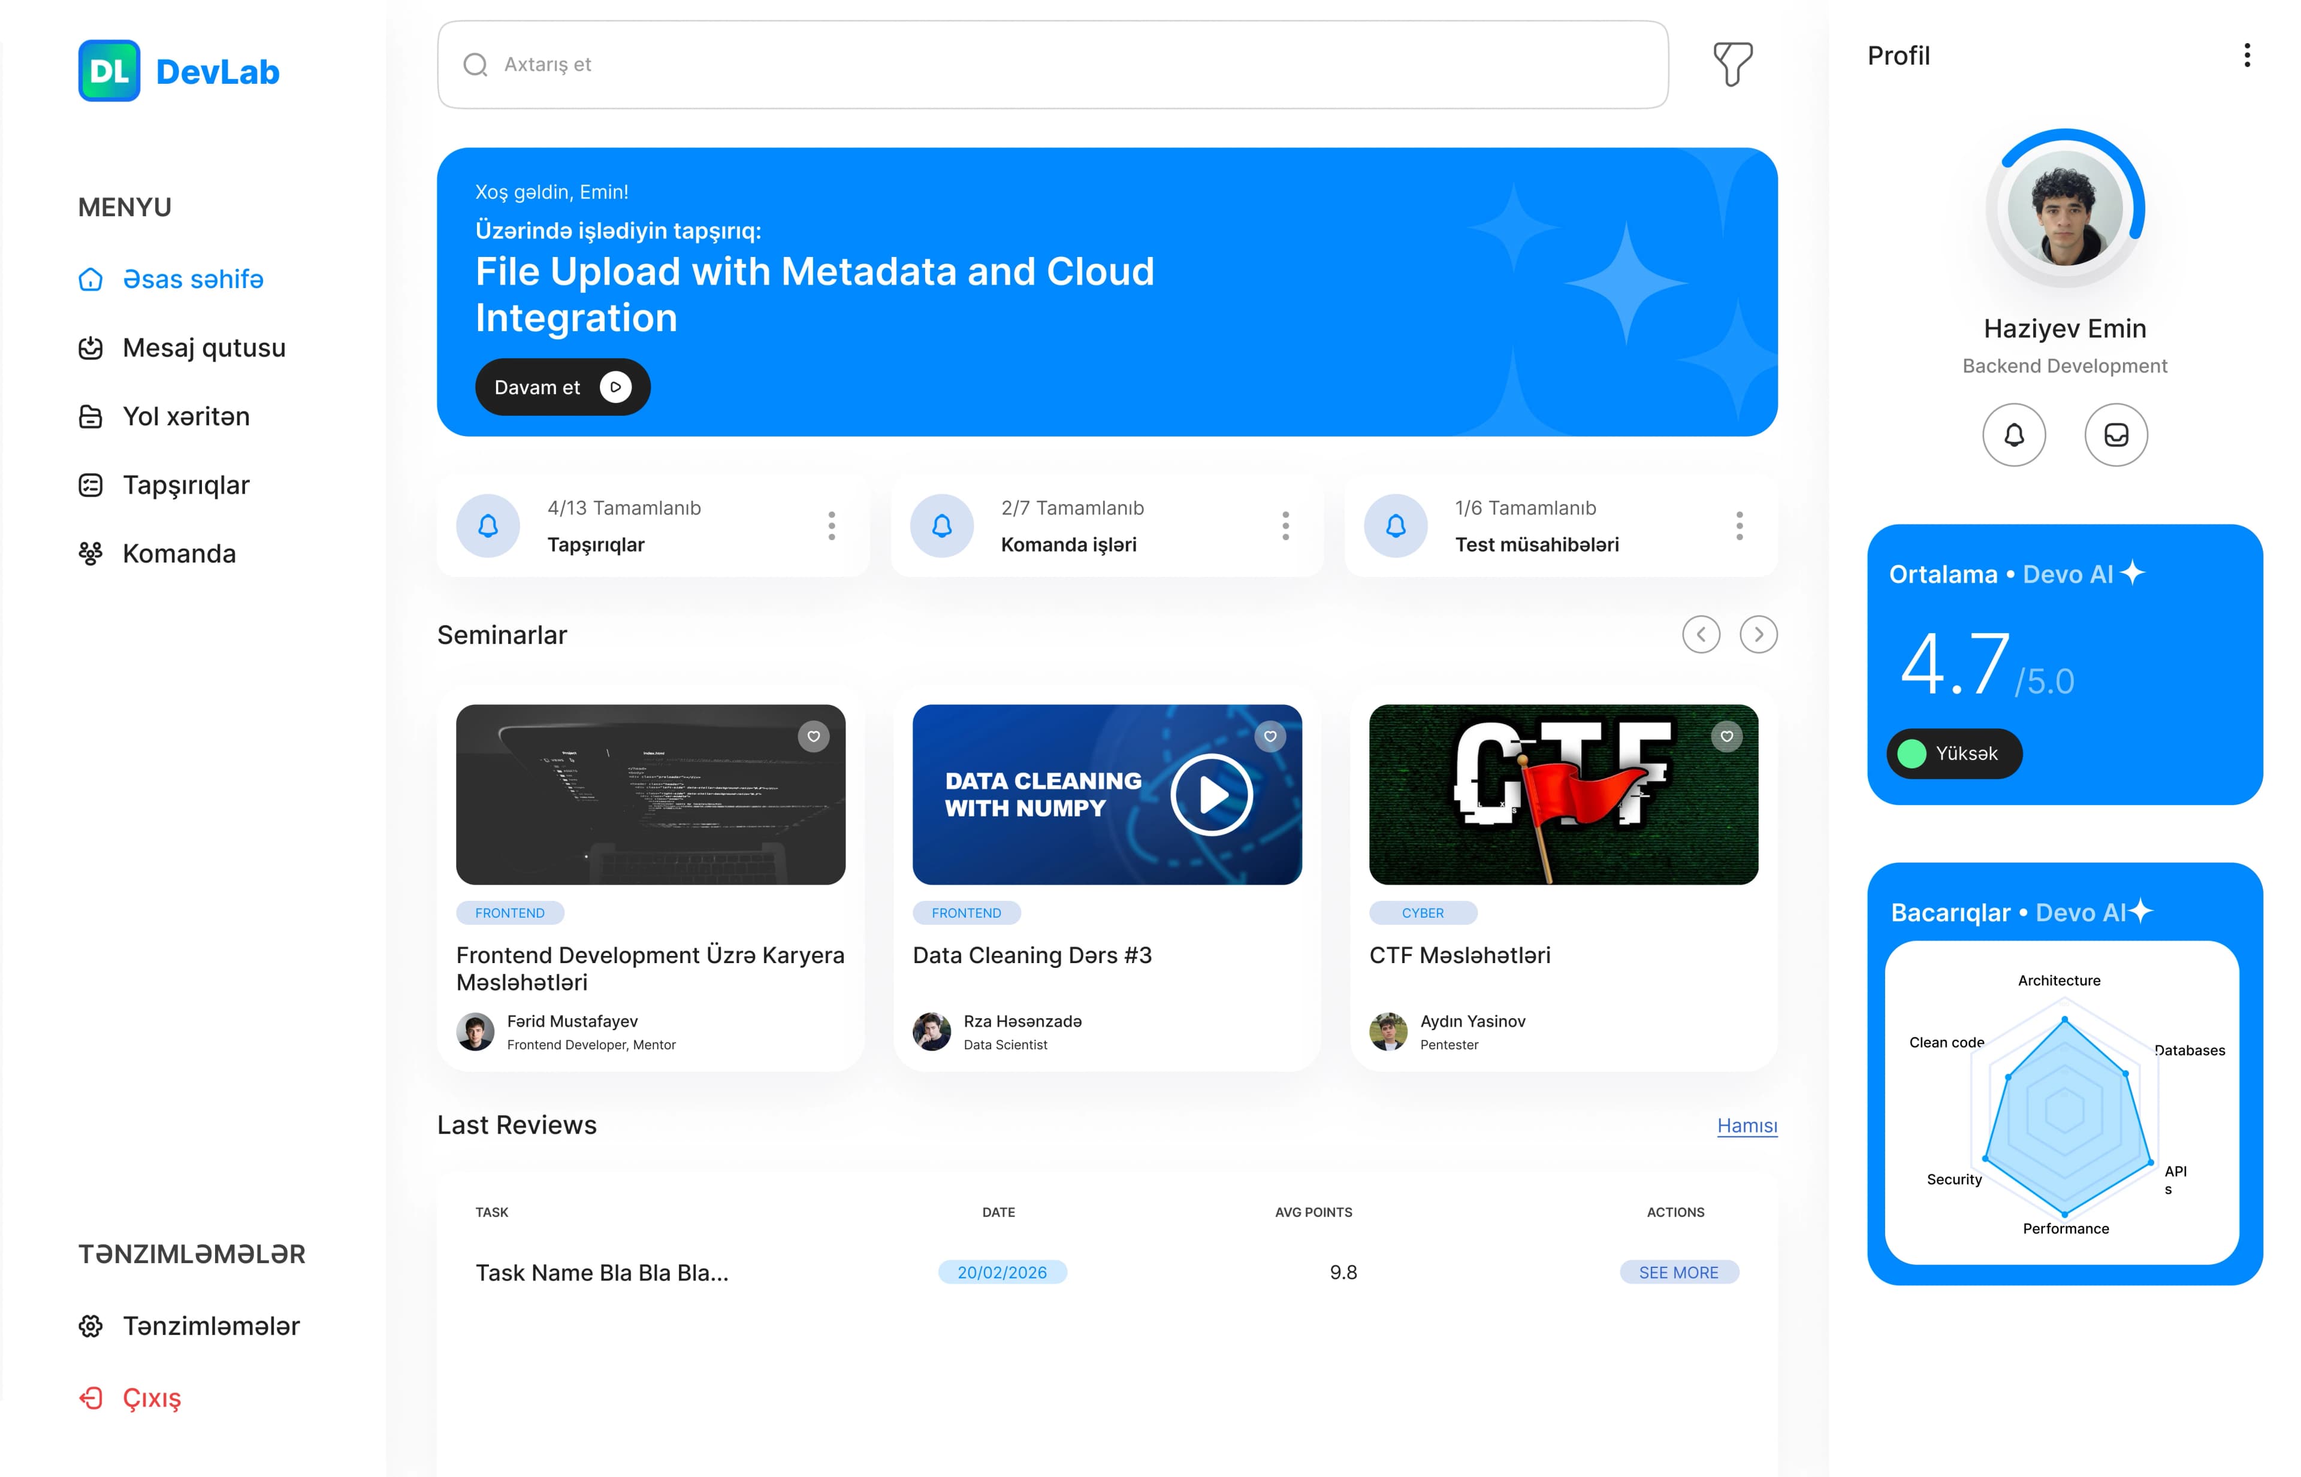Show next seminars with the right chevron
The image size is (2301, 1477).
coord(1758,635)
